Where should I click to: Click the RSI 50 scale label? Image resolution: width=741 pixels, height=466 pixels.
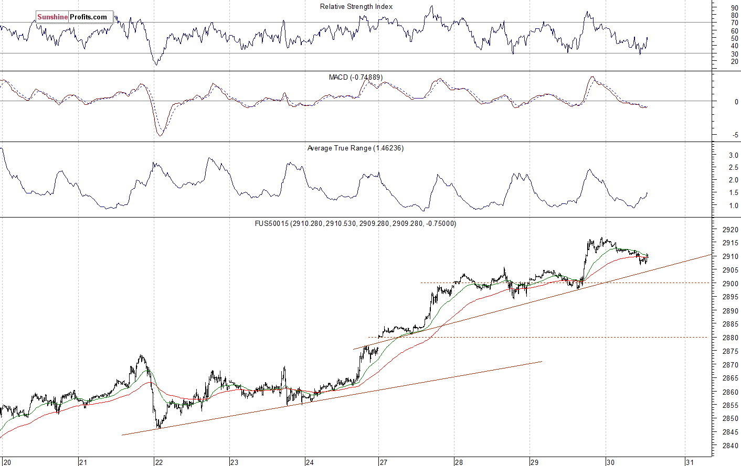[x=735, y=39]
